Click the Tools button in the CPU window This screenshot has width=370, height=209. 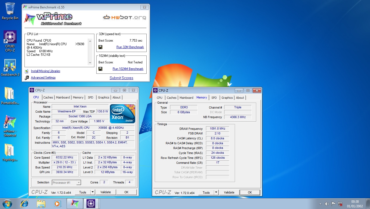[83, 192]
